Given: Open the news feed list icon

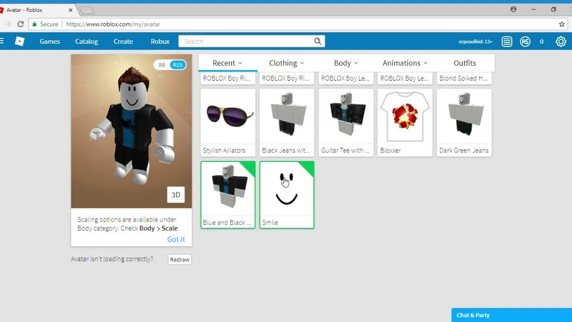Looking at the screenshot, I should click(x=507, y=42).
